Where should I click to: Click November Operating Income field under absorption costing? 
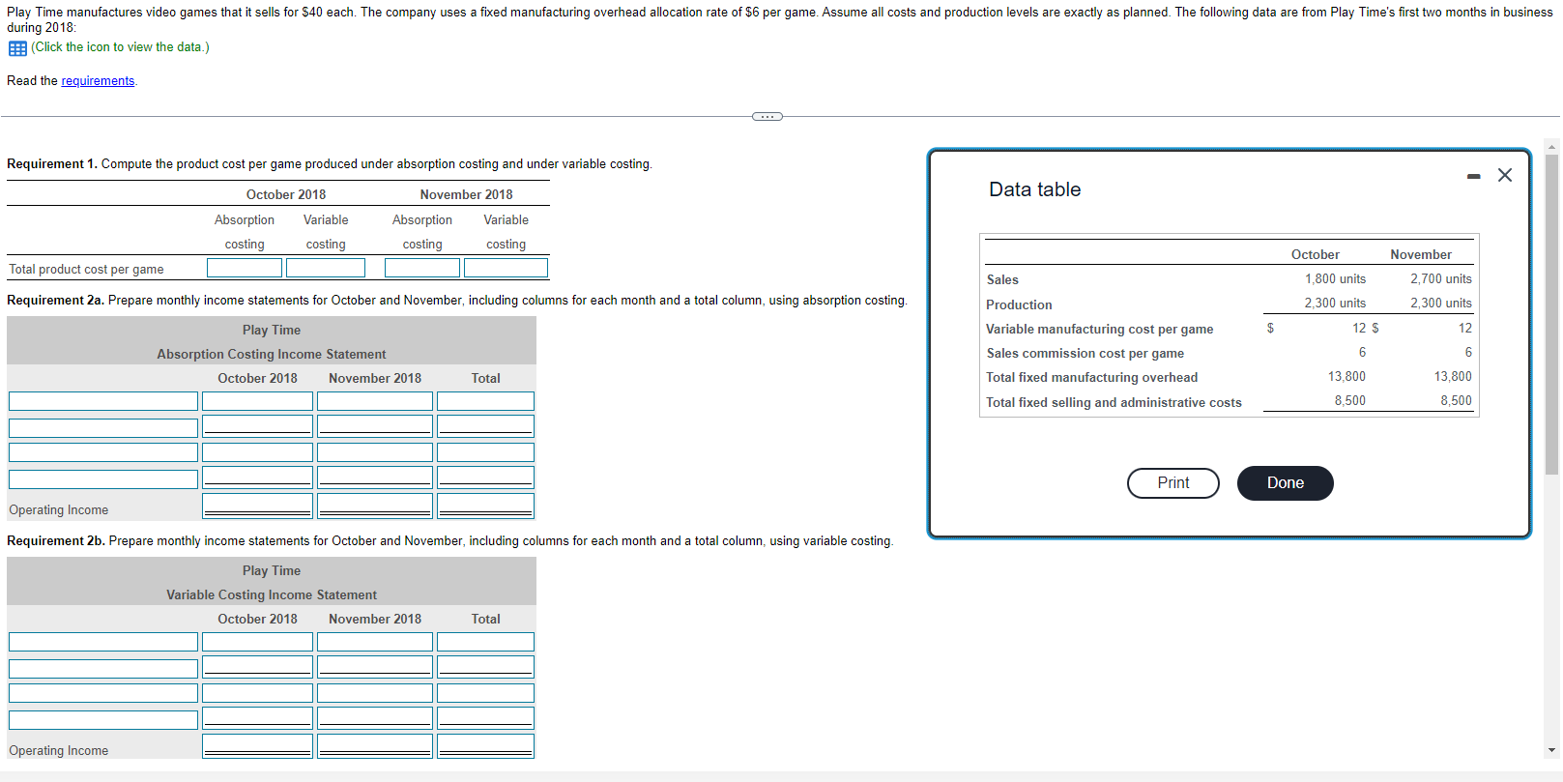tap(375, 506)
